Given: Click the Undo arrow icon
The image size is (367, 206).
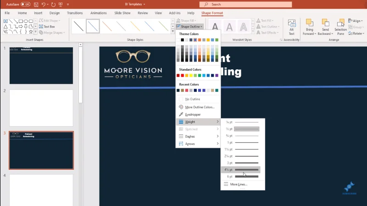Looking at the screenshot, I should [x=44, y=4].
